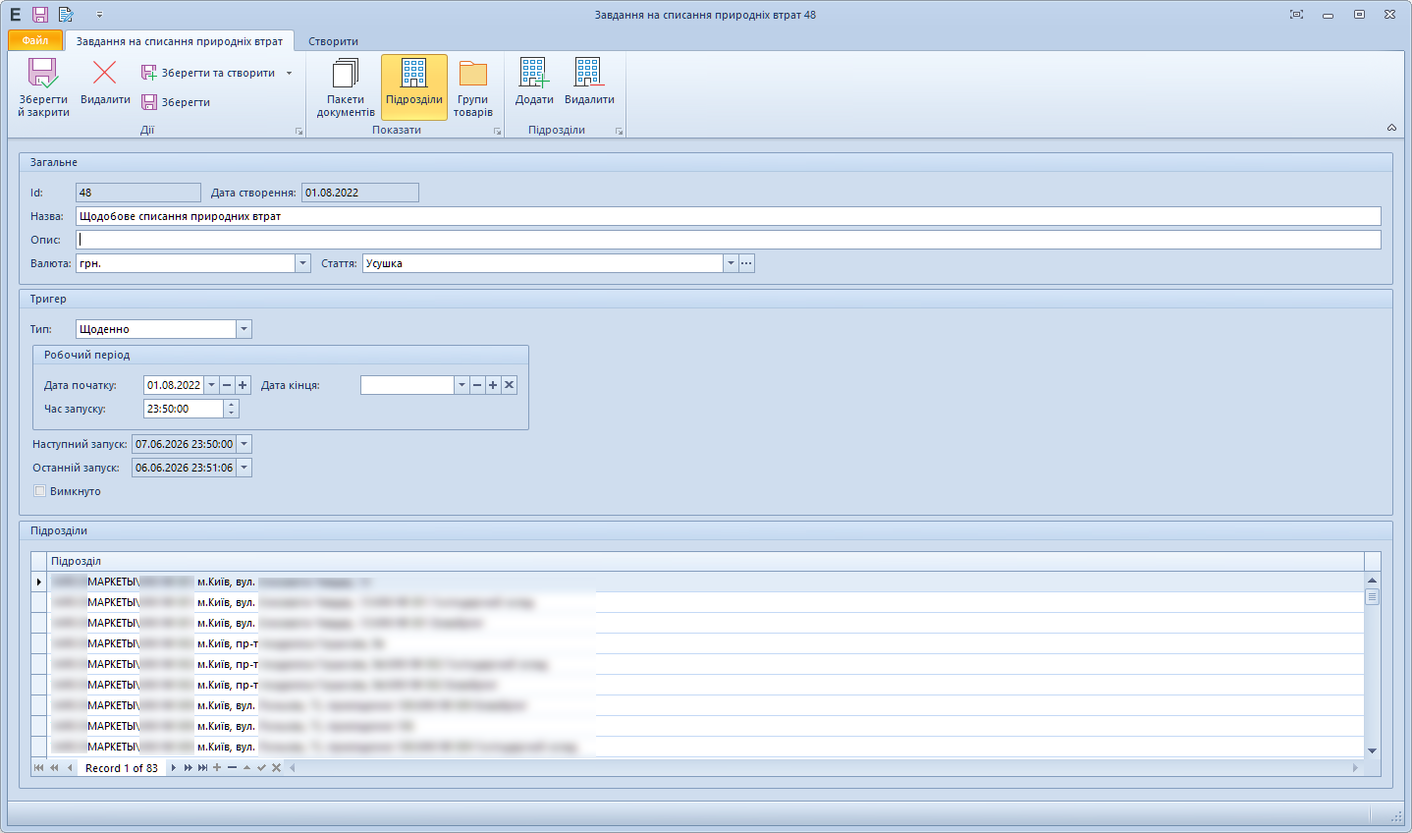This screenshot has height=833, width=1412.
Task: Click the Час запуску spinner arrows
Action: click(232, 409)
